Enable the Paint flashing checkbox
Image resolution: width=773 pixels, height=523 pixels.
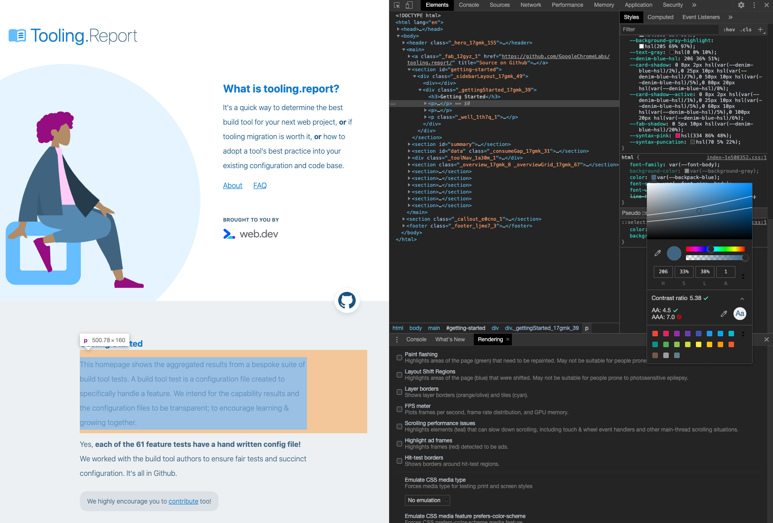tap(399, 357)
